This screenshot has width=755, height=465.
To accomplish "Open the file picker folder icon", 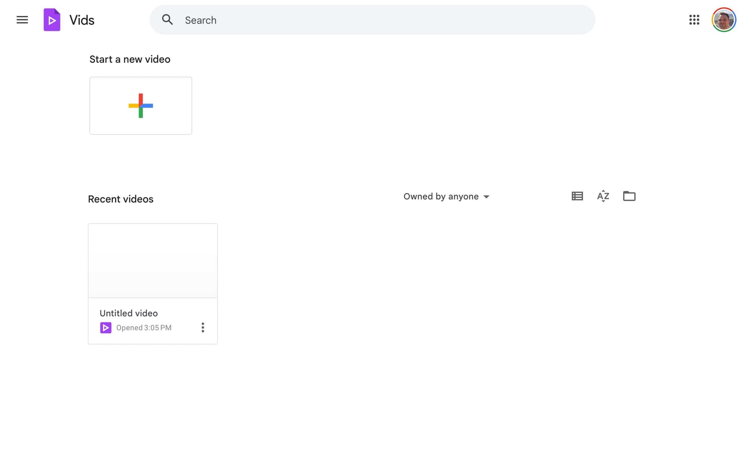I will pos(629,196).
